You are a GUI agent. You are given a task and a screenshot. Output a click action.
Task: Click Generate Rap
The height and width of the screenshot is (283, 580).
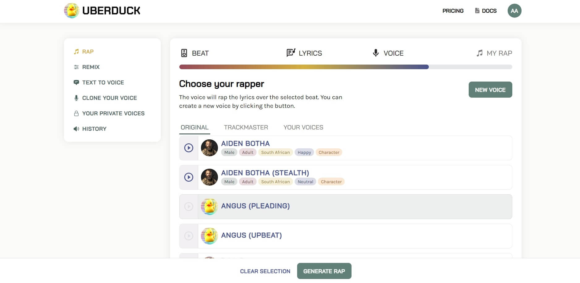coord(324,271)
